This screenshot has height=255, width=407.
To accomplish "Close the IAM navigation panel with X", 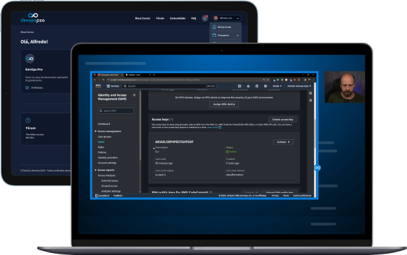I will click(134, 95).
